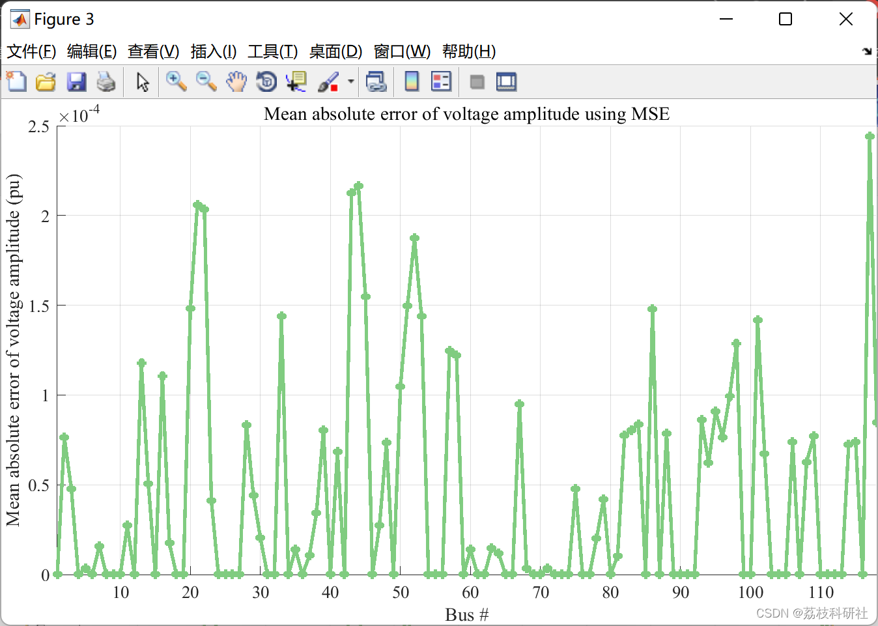Open the 工具(T) menu
Image resolution: width=878 pixels, height=626 pixels.
coord(272,51)
